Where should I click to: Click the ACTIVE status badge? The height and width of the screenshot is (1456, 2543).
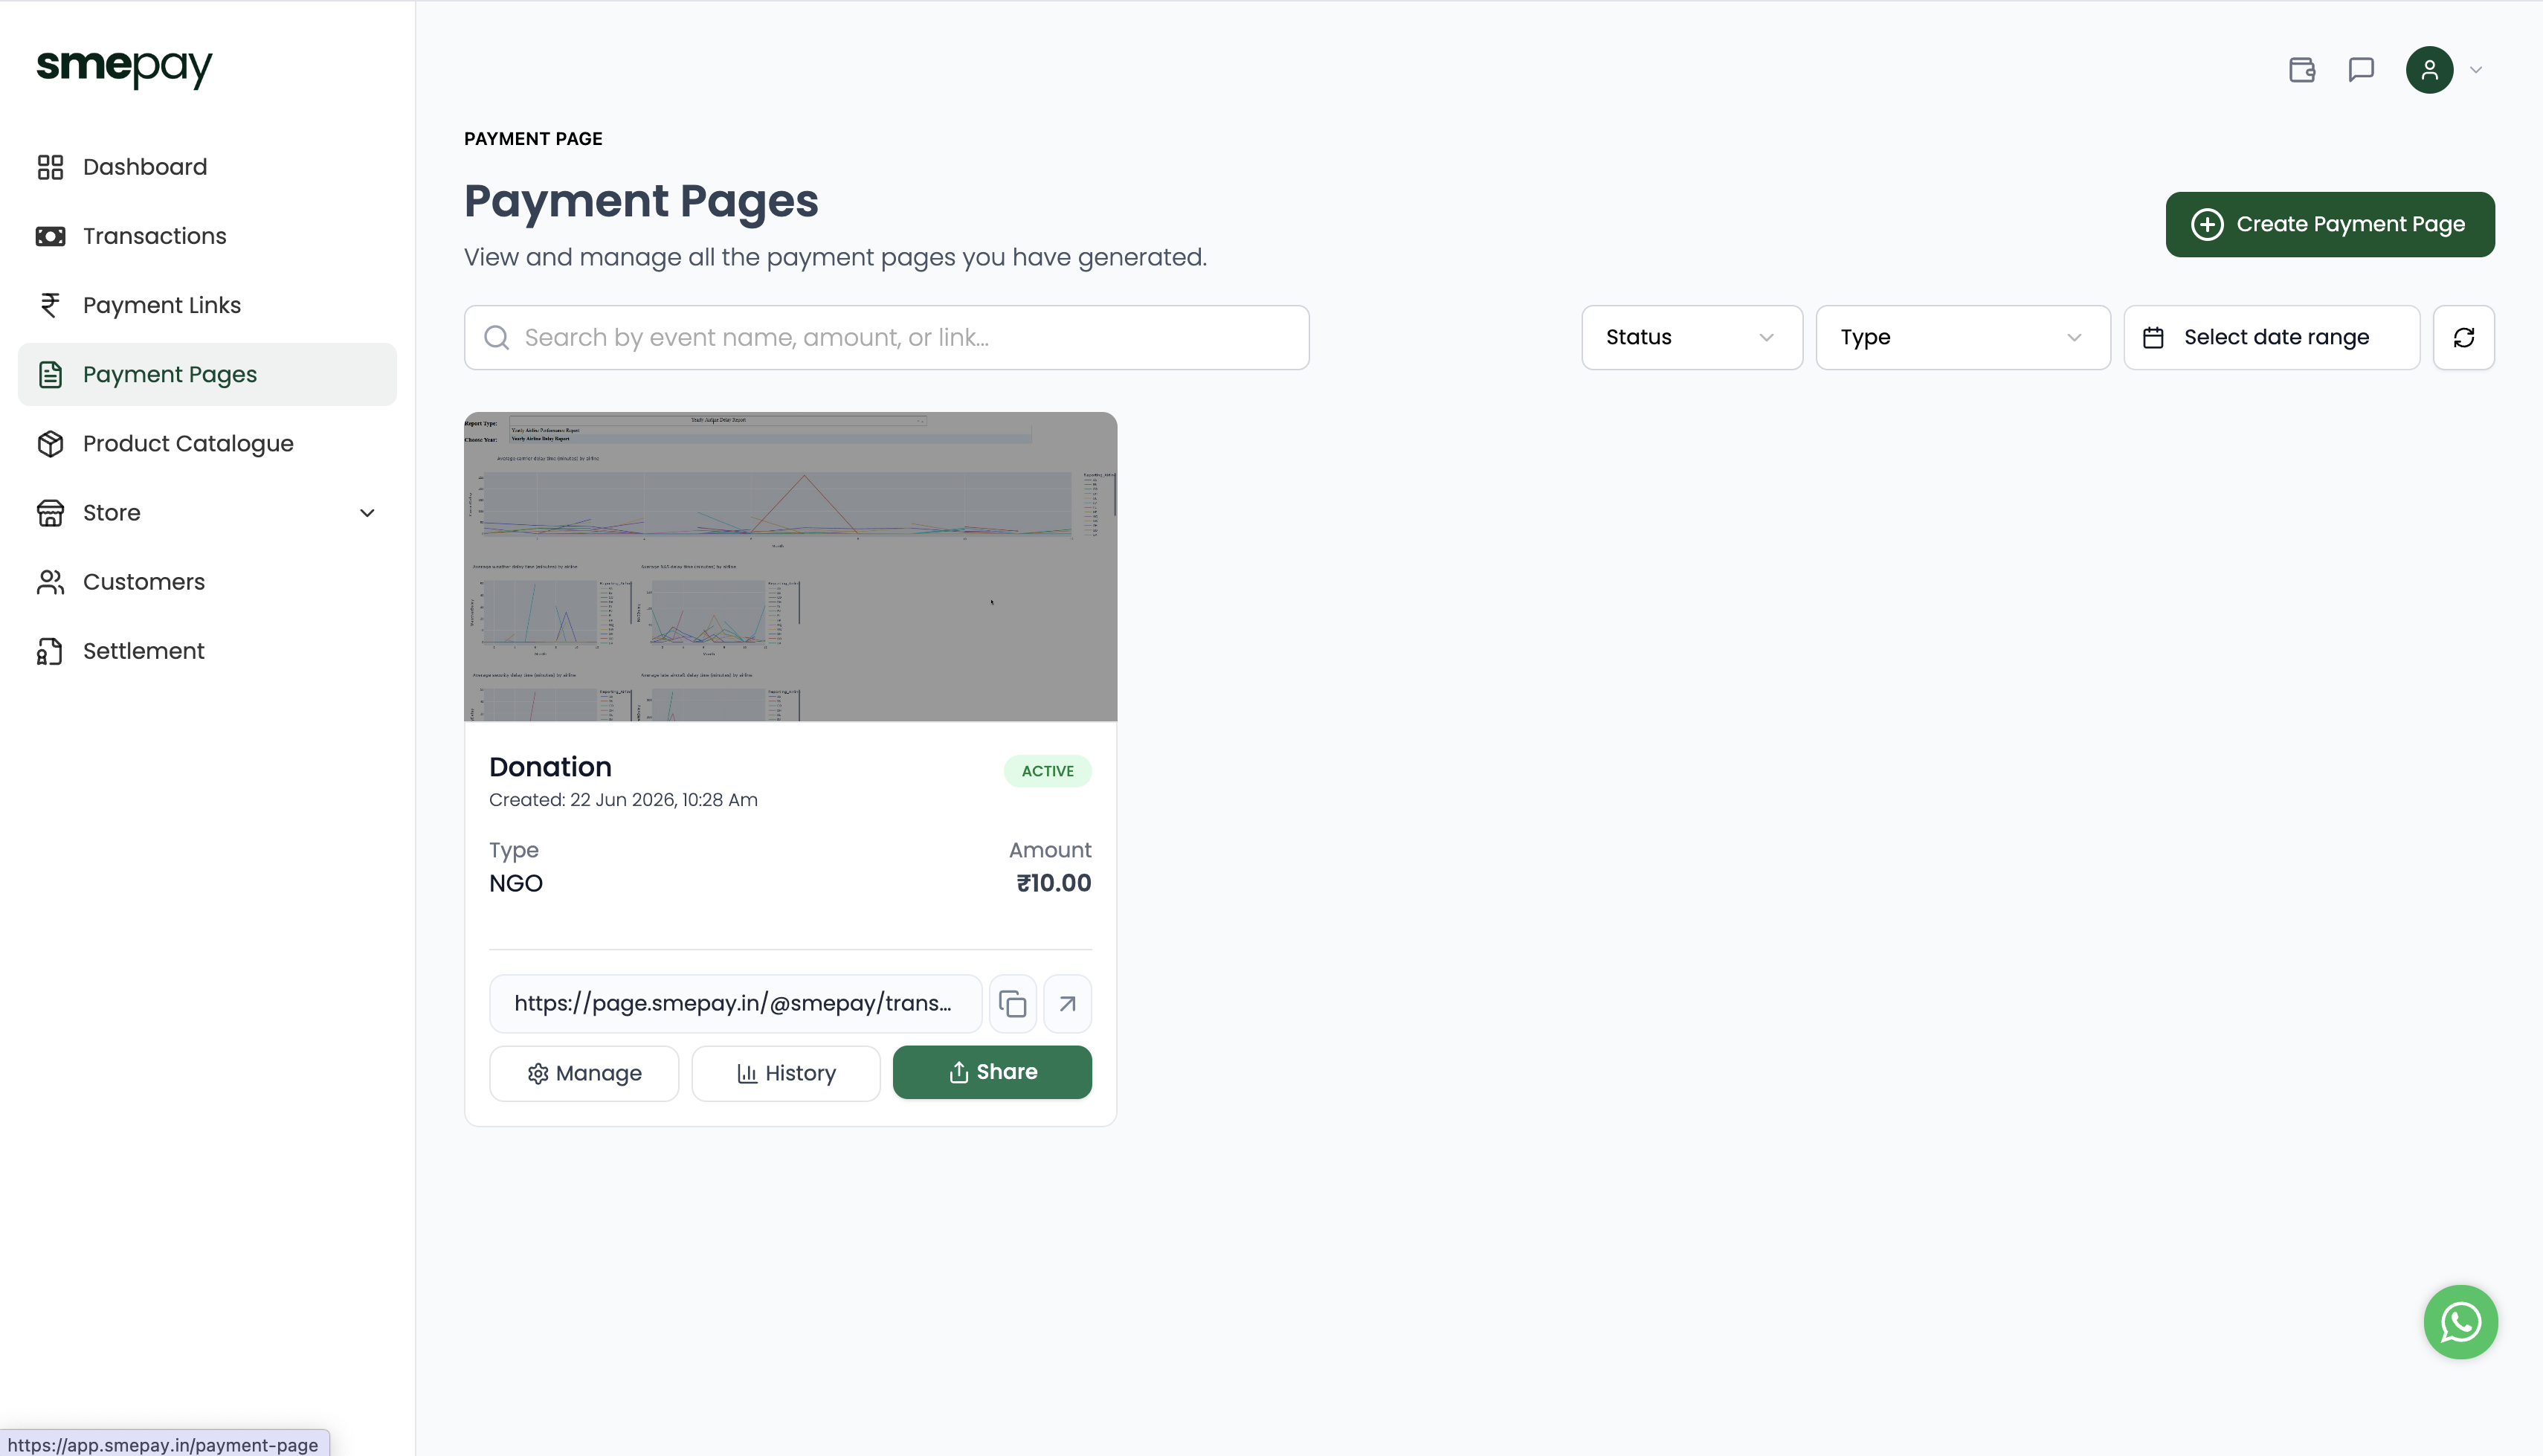click(x=1048, y=771)
